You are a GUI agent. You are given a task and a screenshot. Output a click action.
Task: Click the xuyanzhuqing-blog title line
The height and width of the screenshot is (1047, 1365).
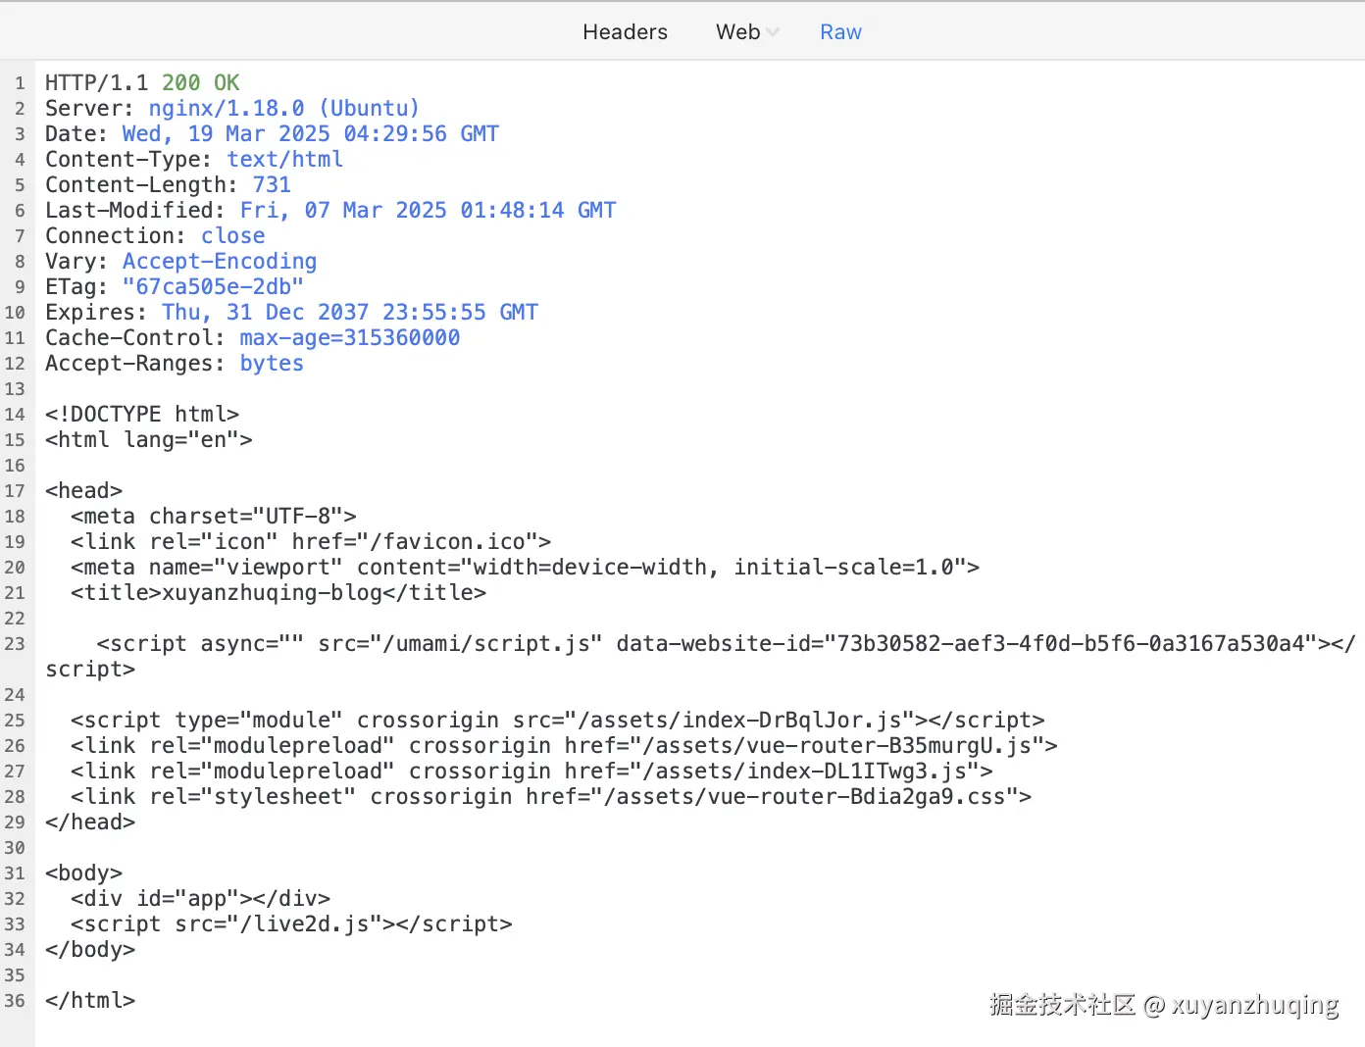click(x=278, y=593)
